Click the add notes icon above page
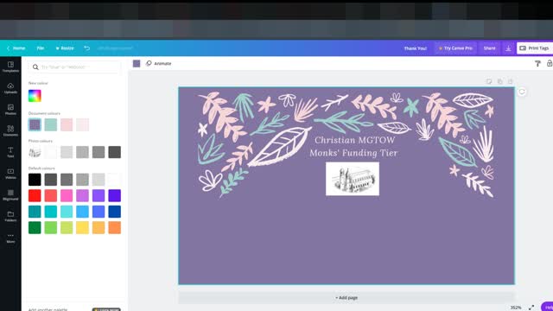This screenshot has width=553, height=311. coord(489,81)
